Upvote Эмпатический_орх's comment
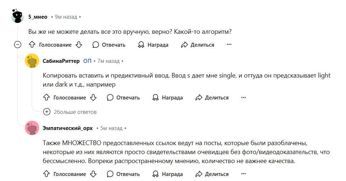This screenshot has width=346, height=181. click(x=46, y=174)
